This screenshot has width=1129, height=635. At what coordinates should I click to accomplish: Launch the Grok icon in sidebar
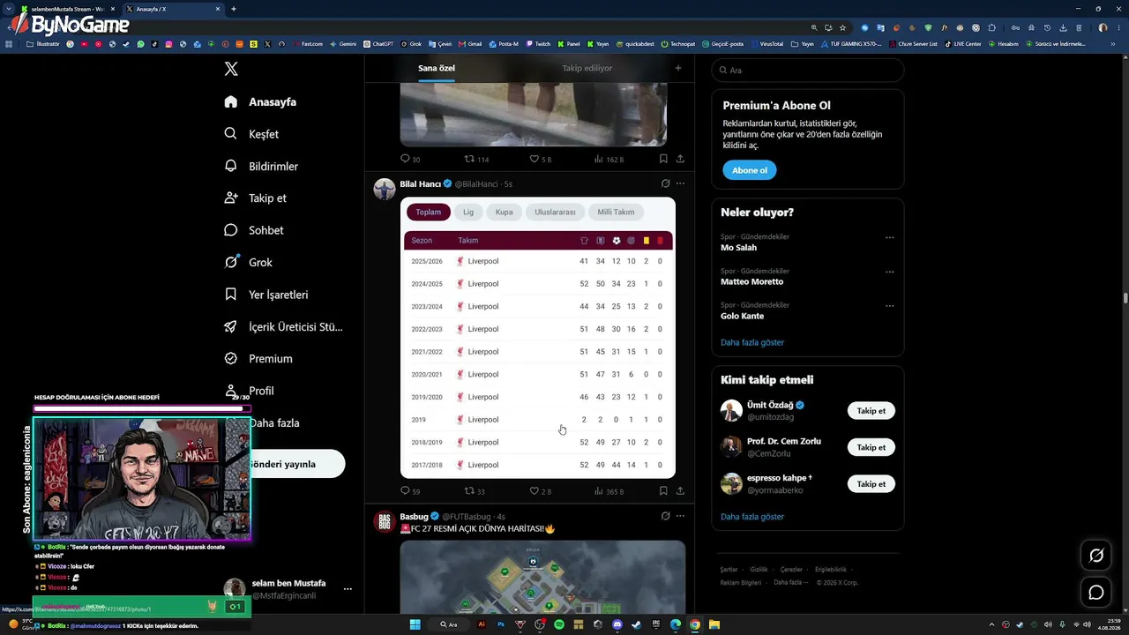(231, 262)
